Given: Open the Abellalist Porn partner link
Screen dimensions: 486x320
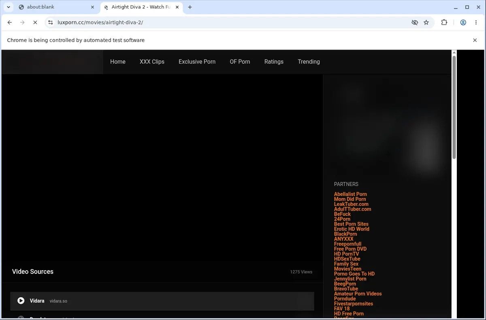Looking at the screenshot, I should click(x=350, y=194).
